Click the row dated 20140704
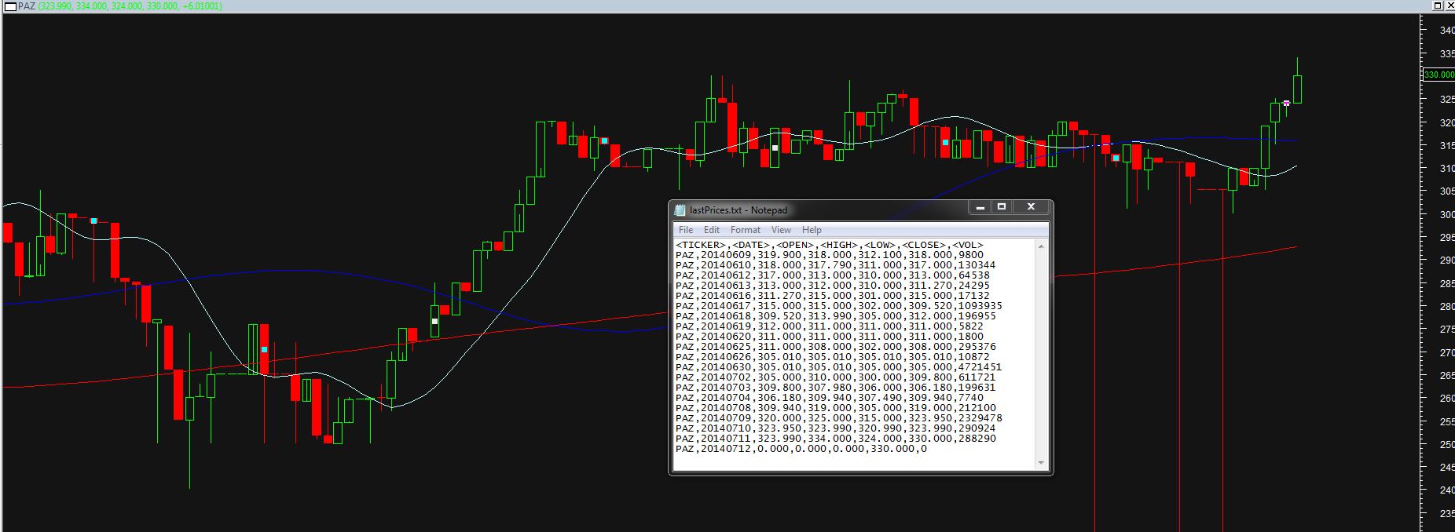Screen dimensions: 1455x532 tap(829, 398)
